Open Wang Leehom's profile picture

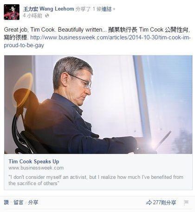coord(12,12)
